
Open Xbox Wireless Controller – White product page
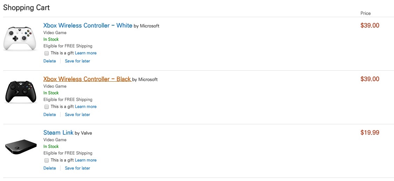coord(88,26)
